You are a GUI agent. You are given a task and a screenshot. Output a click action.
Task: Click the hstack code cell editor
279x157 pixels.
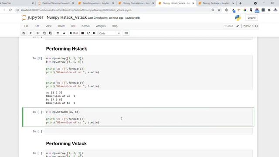[149, 117]
